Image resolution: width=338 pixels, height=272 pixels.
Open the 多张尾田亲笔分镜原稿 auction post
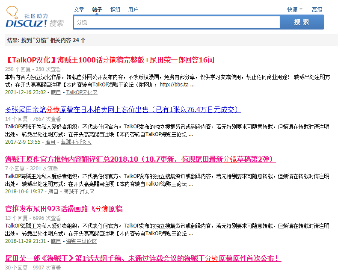click(123, 109)
